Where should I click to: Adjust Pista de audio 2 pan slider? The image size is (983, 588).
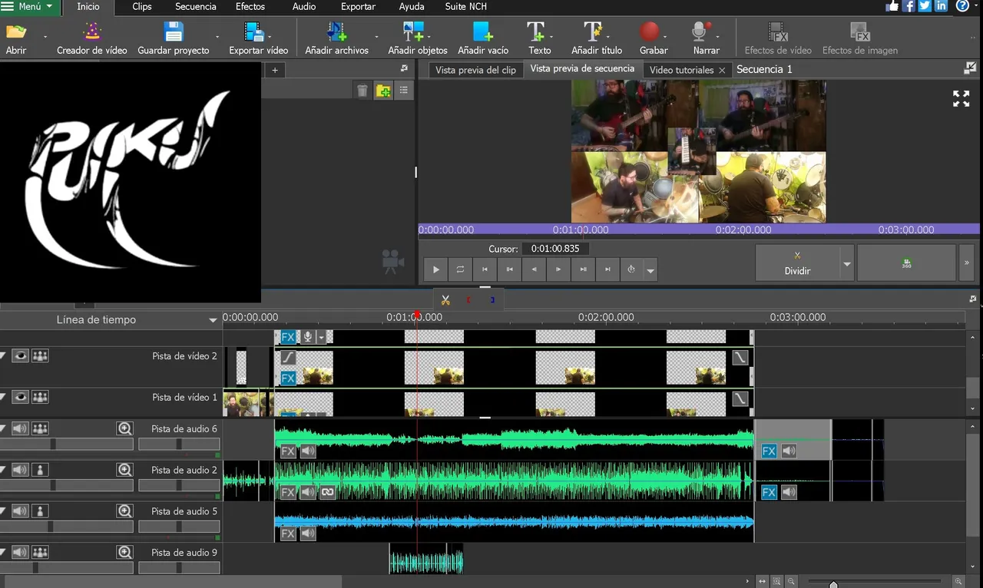click(x=179, y=485)
